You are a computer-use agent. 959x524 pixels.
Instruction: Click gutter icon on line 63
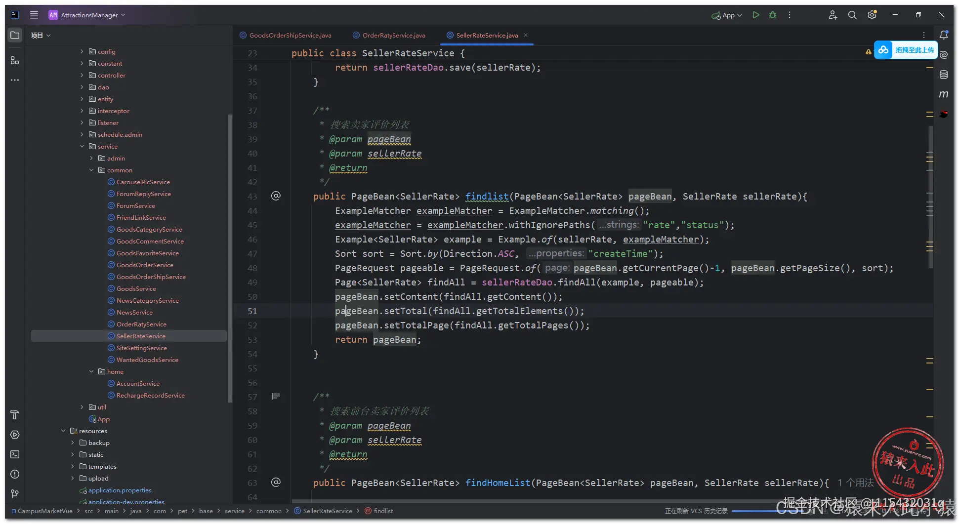click(x=276, y=483)
